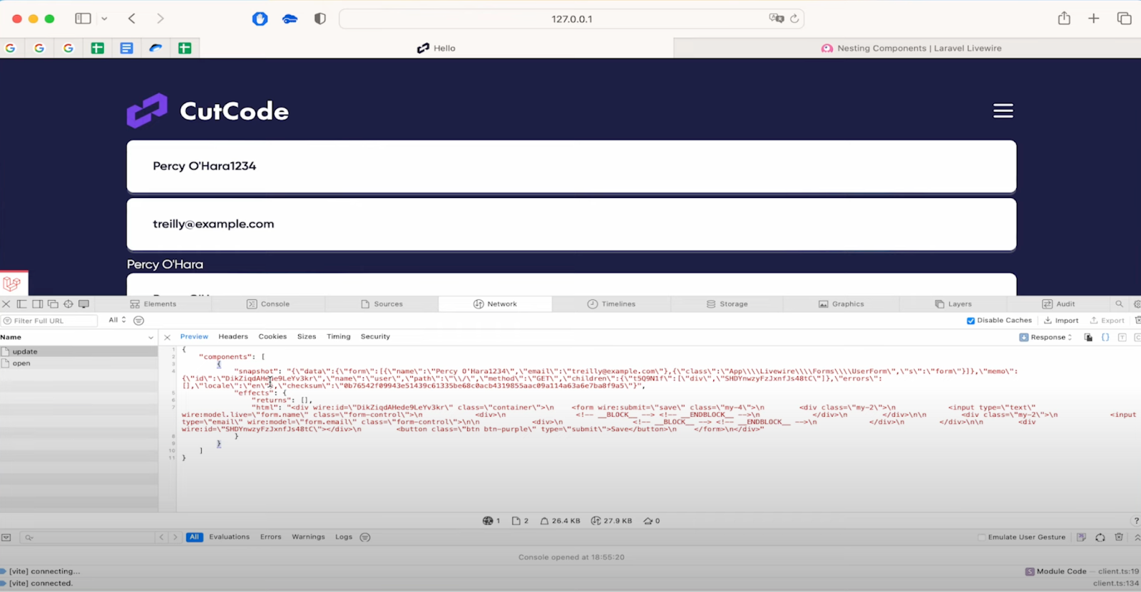
Task: Reload the page in address bar
Action: coord(794,19)
